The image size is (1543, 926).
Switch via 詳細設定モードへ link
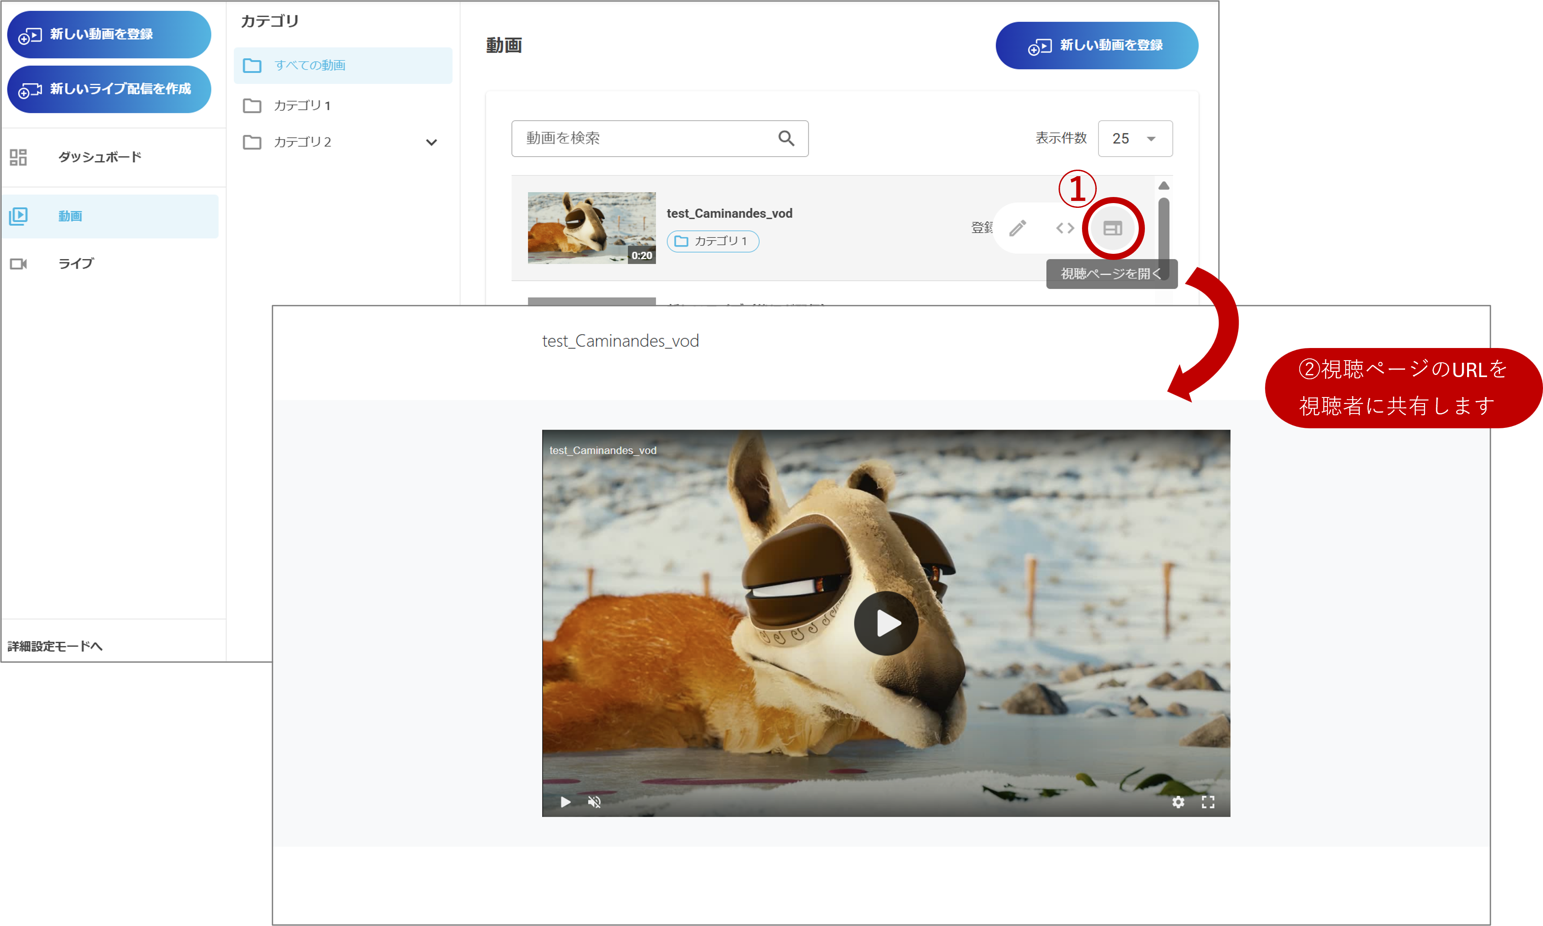(x=55, y=646)
